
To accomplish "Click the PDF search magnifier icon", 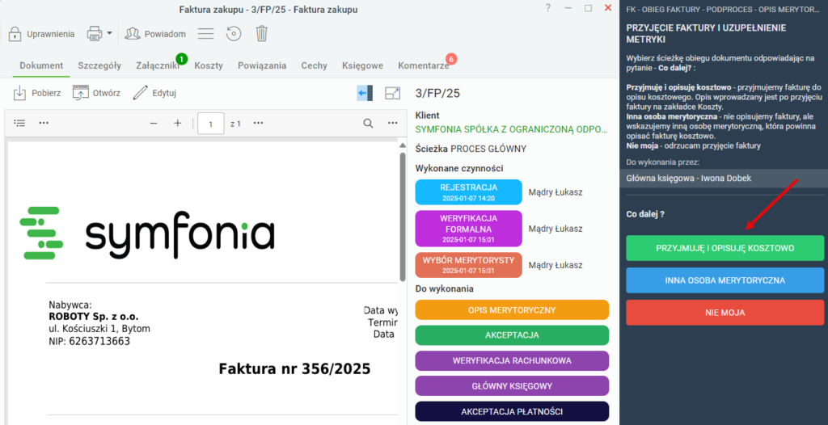I will [368, 123].
